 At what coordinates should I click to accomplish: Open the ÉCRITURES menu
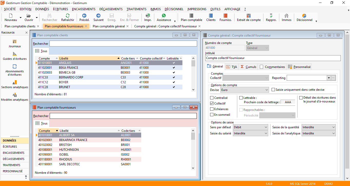point(60,9)
